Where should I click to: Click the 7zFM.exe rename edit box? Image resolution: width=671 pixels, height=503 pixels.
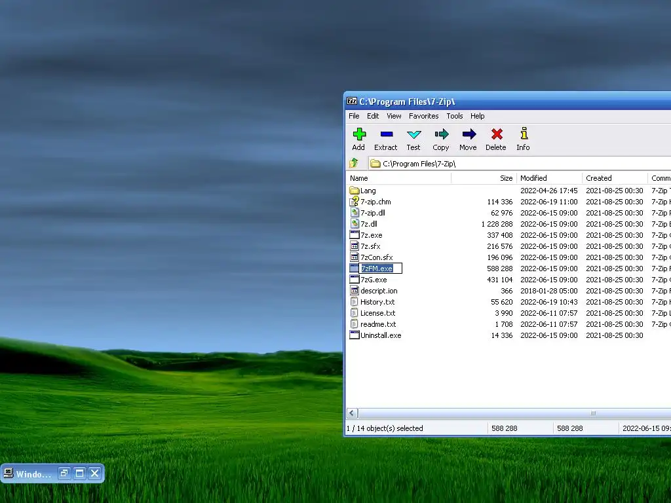click(381, 268)
